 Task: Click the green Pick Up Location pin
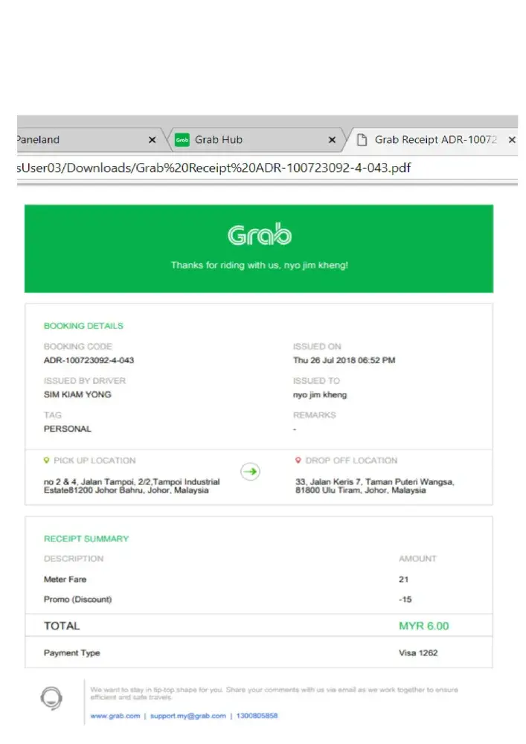[x=47, y=461]
